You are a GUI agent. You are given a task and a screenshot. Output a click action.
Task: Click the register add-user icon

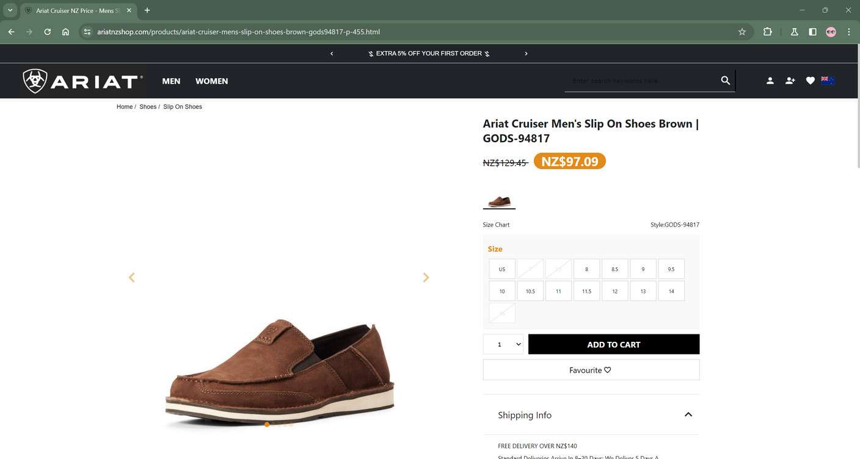(x=790, y=81)
